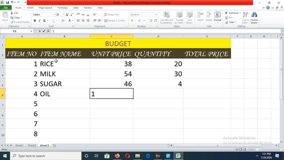Toggle Wrap Text on cell
This screenshot has height=160, width=284.
tap(111, 15)
